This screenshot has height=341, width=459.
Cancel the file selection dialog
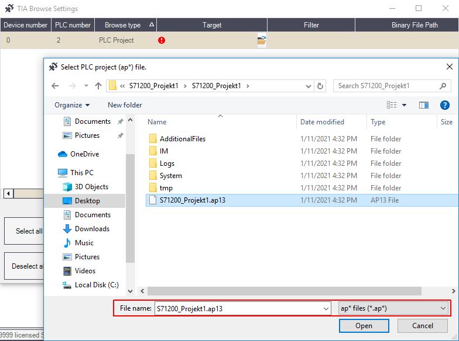coord(423,326)
